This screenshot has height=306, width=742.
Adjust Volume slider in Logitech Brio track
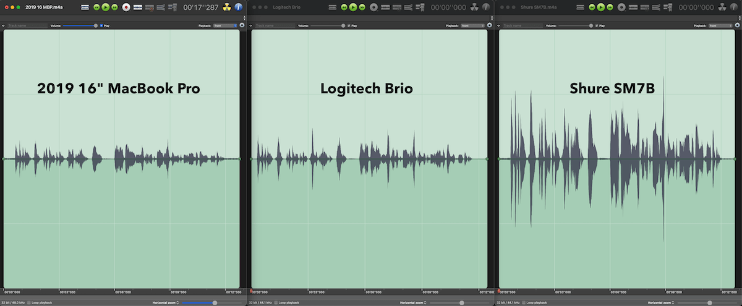328,26
